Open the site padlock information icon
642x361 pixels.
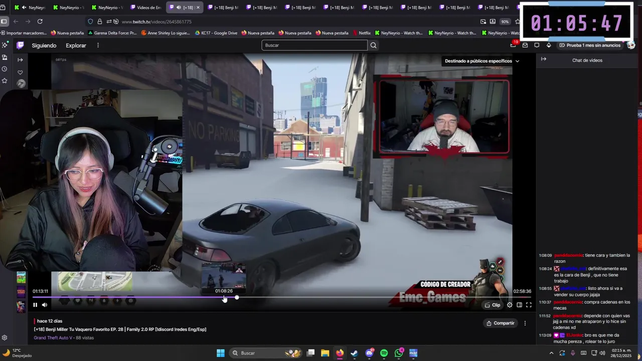click(x=100, y=22)
